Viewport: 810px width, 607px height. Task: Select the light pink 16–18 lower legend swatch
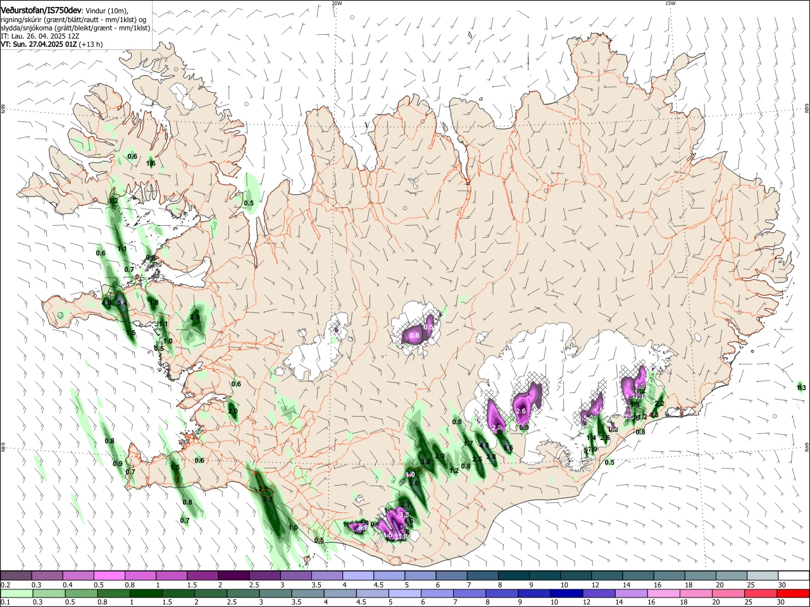point(664,594)
